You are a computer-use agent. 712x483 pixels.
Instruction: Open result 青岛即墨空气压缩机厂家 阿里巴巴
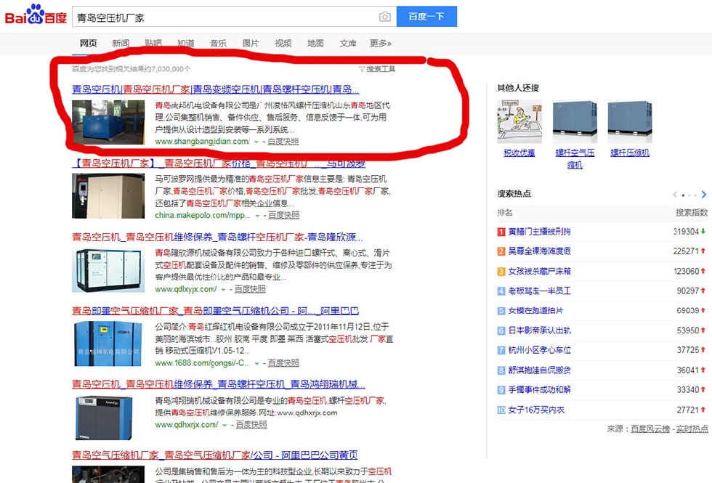click(215, 311)
